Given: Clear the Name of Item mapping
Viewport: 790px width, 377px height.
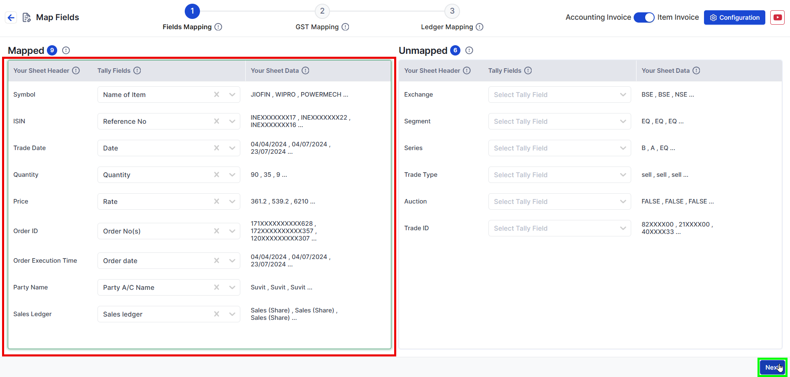Looking at the screenshot, I should 216,95.
